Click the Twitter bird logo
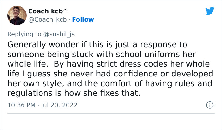222x130 pixels. pyautogui.click(x=210, y=11)
